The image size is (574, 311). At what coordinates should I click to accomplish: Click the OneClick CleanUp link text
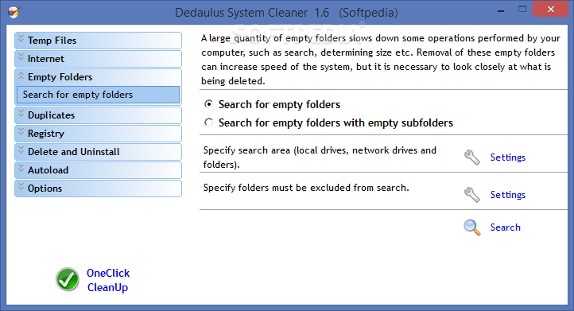pyautogui.click(x=108, y=280)
